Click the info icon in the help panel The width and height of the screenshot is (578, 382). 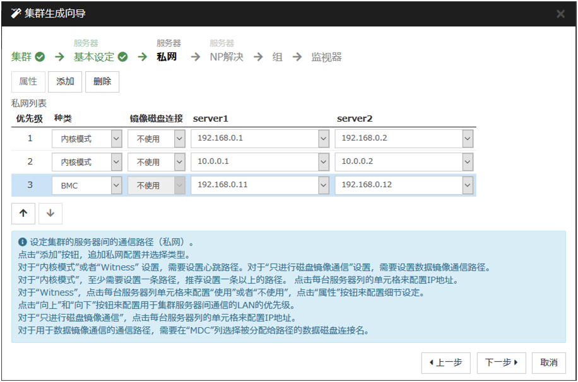[23, 241]
